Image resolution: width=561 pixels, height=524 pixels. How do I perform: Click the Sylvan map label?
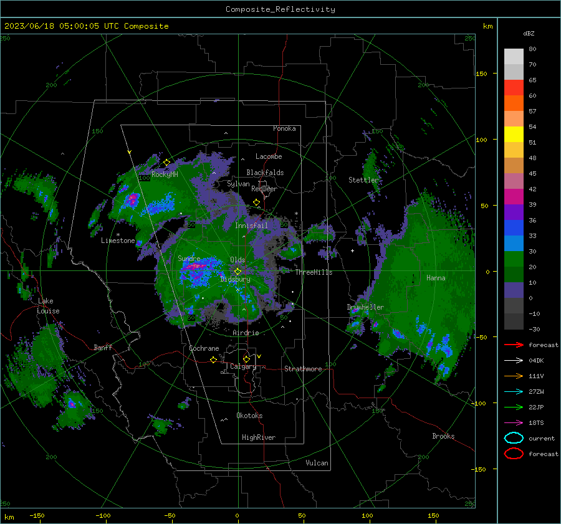coord(238,184)
